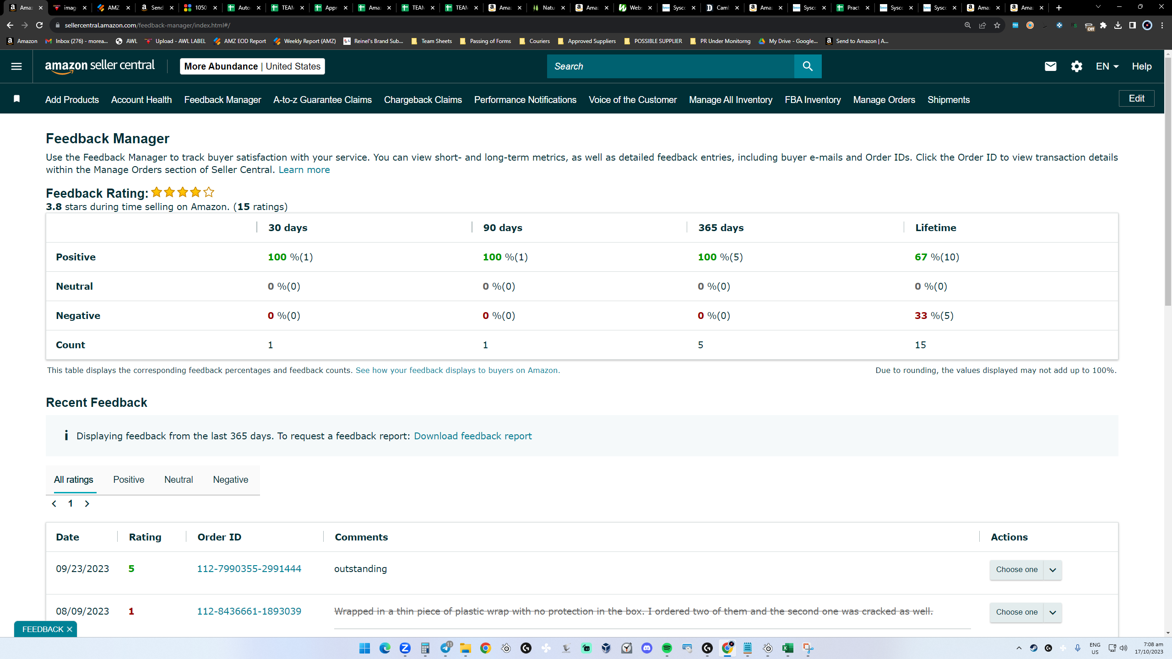Click the amazon seller central logo

click(100, 66)
